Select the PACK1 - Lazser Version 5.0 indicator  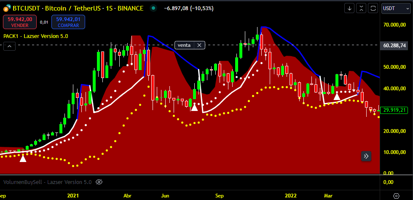click(x=35, y=36)
